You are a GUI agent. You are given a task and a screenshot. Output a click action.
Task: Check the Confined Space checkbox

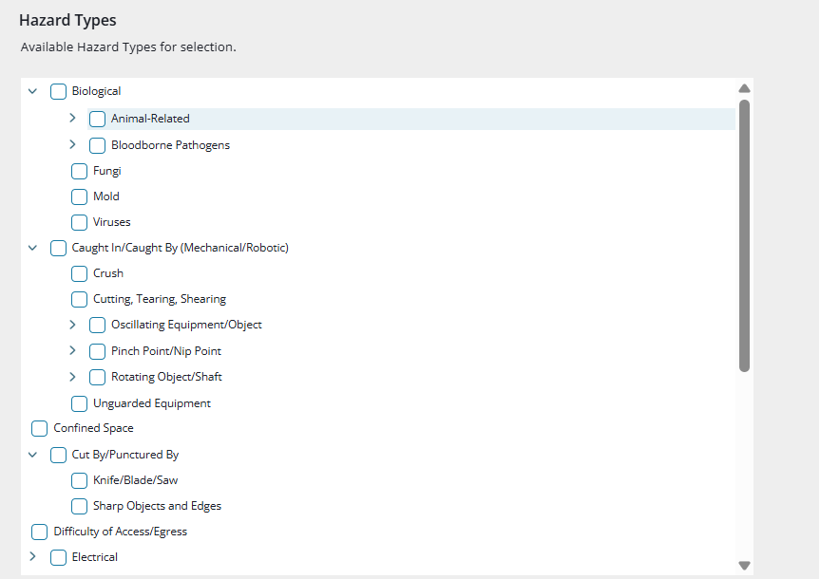coord(40,429)
